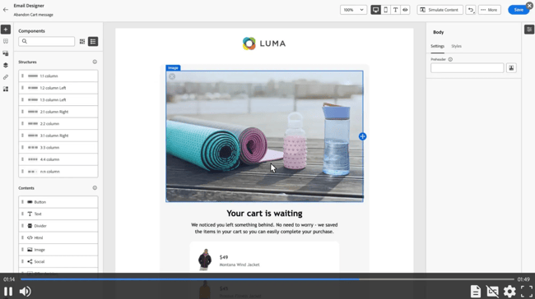Open the add components plus icon
The image size is (535, 299).
click(6, 30)
